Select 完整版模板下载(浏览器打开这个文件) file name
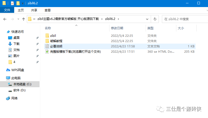 click(75, 52)
